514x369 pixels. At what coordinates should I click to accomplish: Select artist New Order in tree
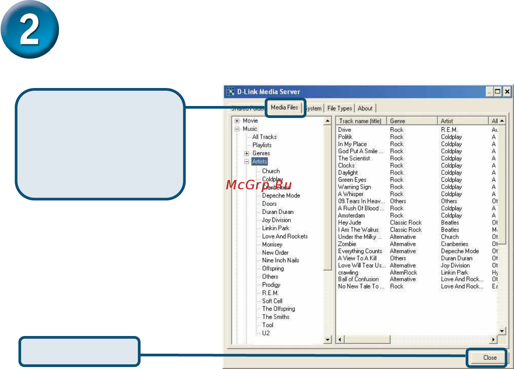(275, 253)
